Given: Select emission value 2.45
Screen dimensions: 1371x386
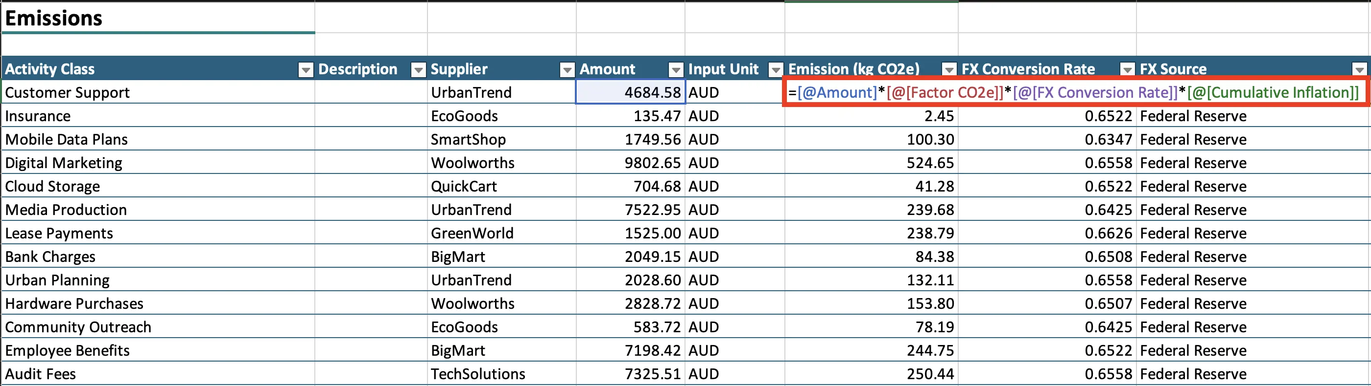Looking at the screenshot, I should coord(871,116).
